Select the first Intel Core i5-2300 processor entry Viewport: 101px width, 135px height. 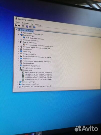[38, 72]
